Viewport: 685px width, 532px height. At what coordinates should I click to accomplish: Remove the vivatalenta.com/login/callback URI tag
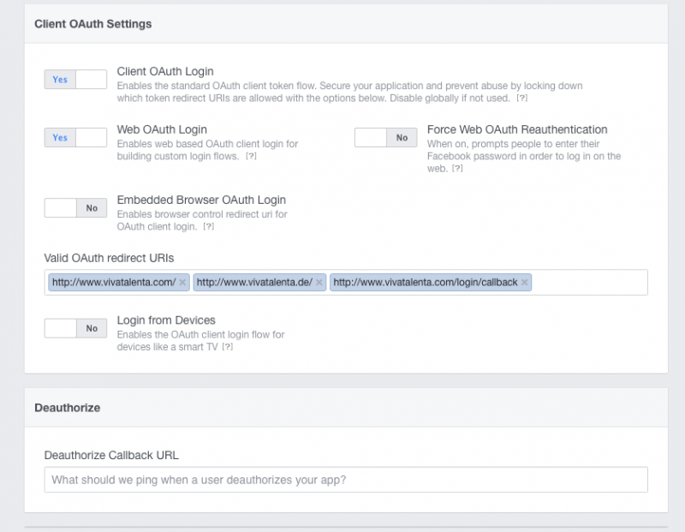pos(525,283)
